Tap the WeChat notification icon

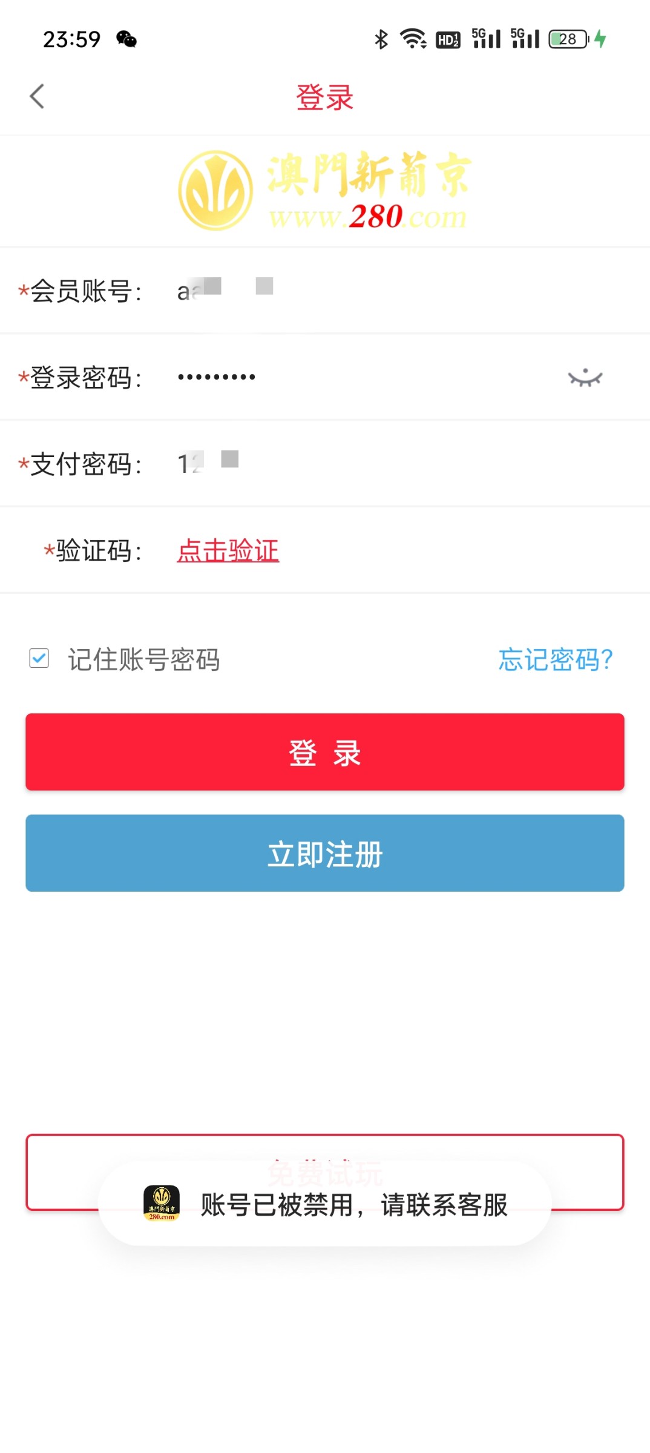point(126,39)
